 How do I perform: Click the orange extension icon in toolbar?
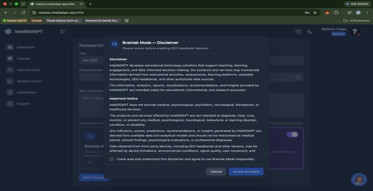point(327,13)
